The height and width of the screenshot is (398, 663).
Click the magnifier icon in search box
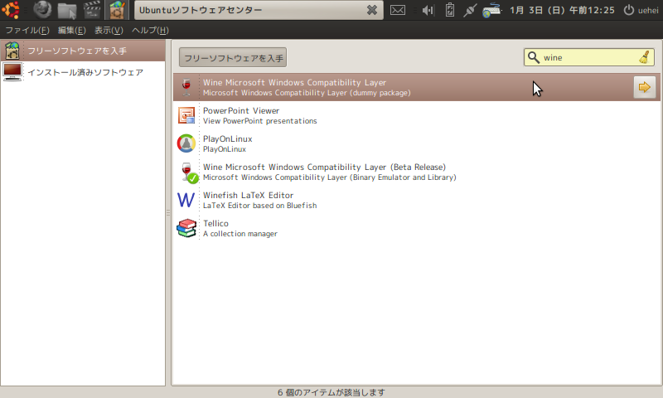tap(534, 57)
